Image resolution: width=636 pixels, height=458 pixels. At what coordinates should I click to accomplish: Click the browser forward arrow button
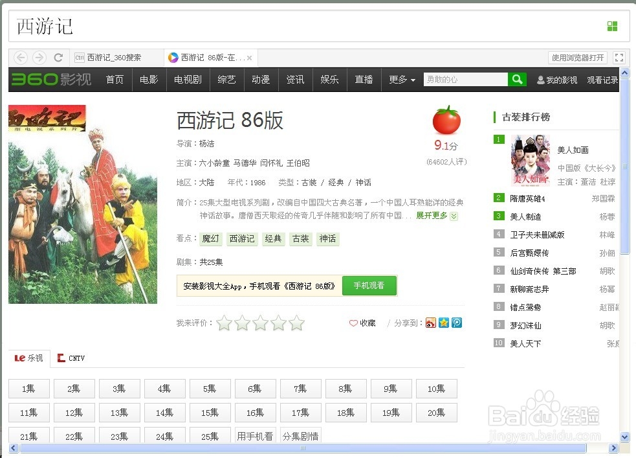[x=39, y=58]
